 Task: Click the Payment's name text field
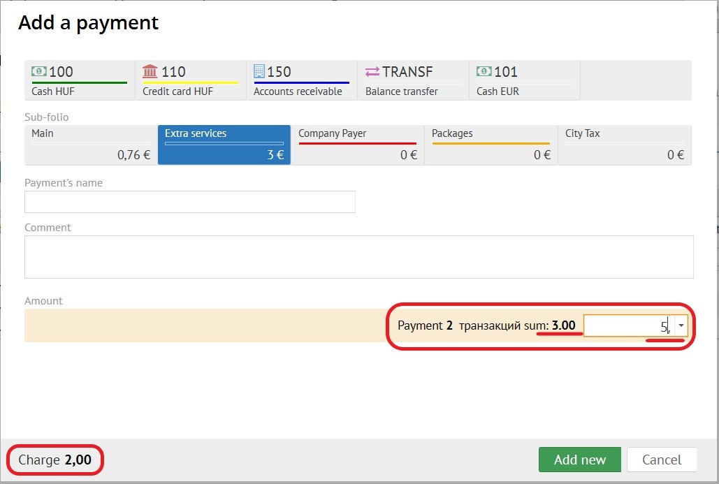189,202
